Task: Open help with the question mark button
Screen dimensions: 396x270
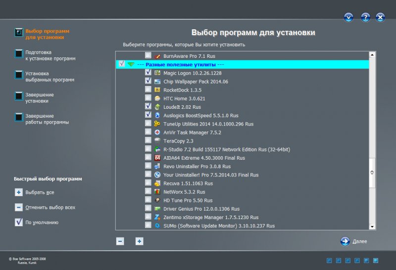Action: coord(365,17)
